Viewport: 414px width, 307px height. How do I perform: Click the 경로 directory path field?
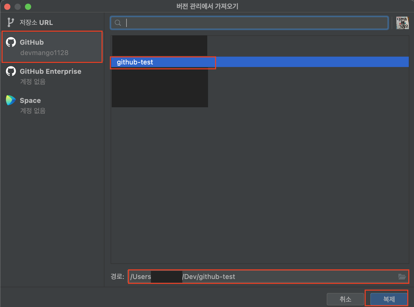[269, 277]
